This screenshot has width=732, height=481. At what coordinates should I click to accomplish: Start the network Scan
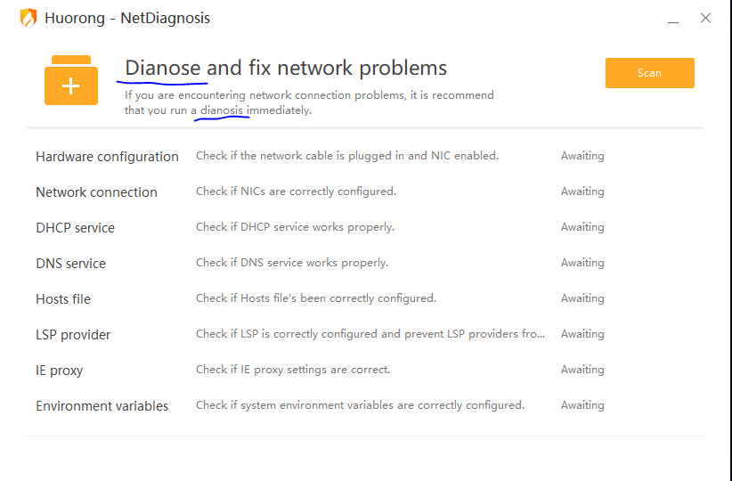tap(649, 73)
